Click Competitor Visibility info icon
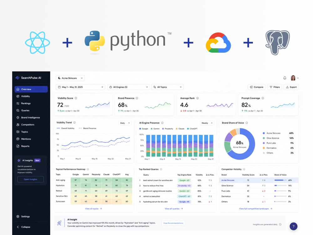313x235 pixels. (244, 169)
